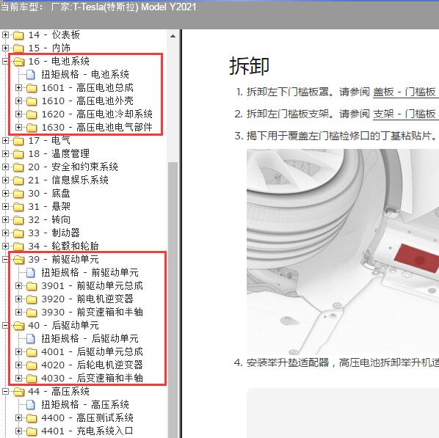Click folder icon for 33 - 制动器

(x=18, y=233)
